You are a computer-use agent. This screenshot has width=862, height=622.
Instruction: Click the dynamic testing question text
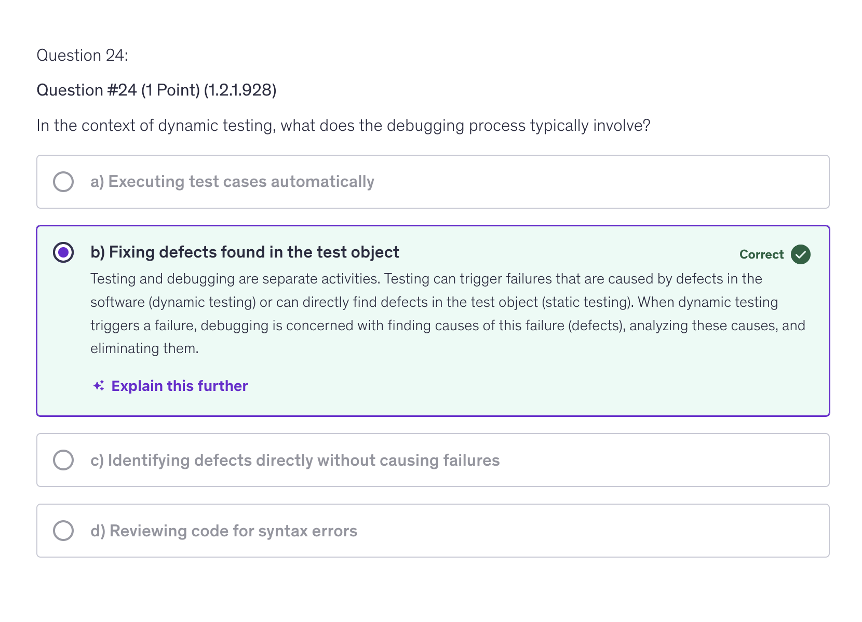click(x=344, y=125)
